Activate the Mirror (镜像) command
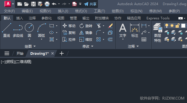This screenshot has height=103, width=187. [x=86, y=33]
